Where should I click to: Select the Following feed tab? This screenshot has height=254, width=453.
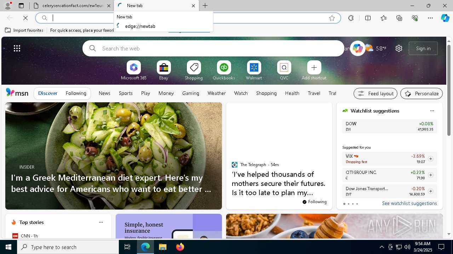coord(76,93)
